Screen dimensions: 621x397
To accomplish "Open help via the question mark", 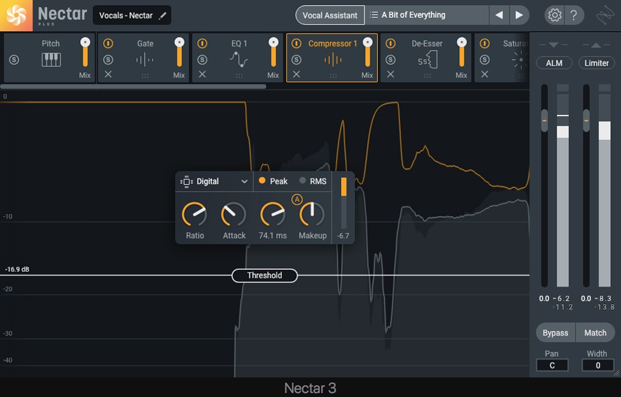I will click(x=573, y=15).
